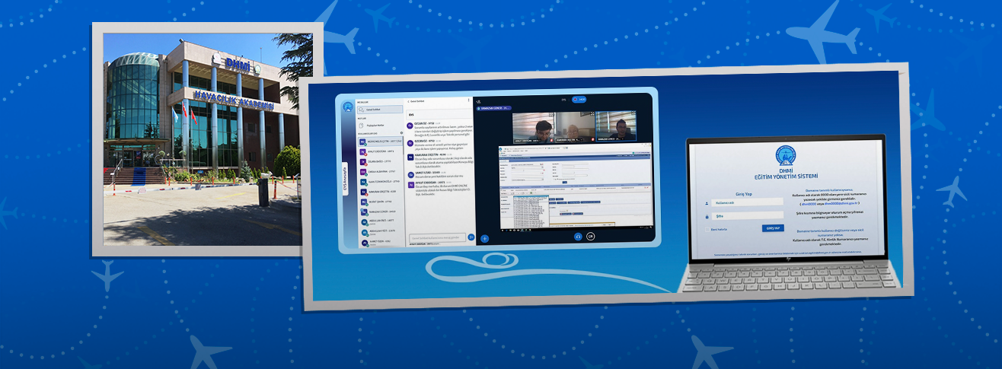Click the DHMİ logo on login page
Screen dimensions: 1002x369
(x=786, y=156)
